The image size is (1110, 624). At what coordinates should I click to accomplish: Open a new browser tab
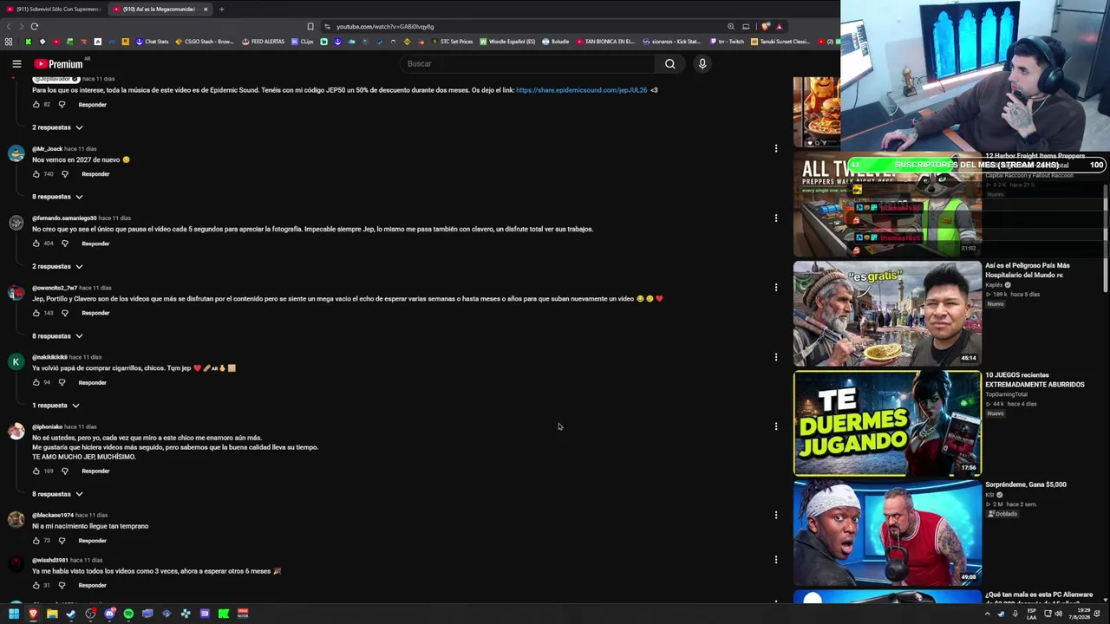point(221,9)
